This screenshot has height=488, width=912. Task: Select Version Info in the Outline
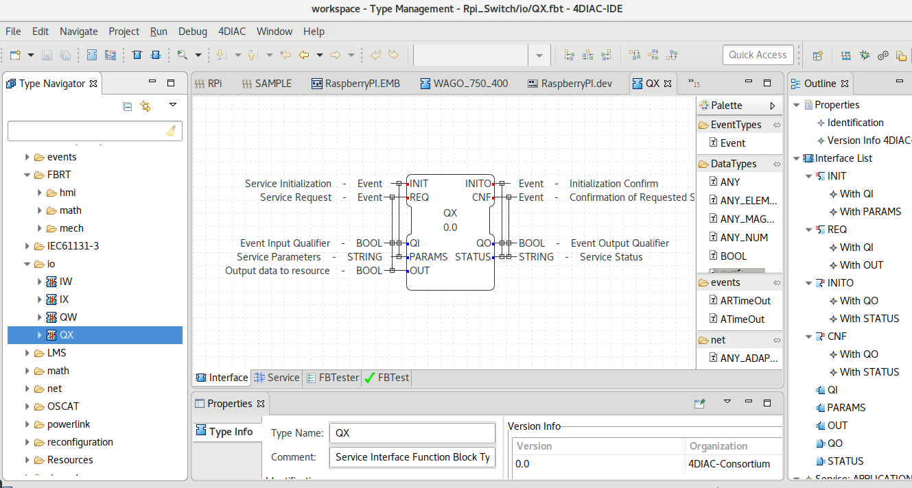[x=869, y=141]
